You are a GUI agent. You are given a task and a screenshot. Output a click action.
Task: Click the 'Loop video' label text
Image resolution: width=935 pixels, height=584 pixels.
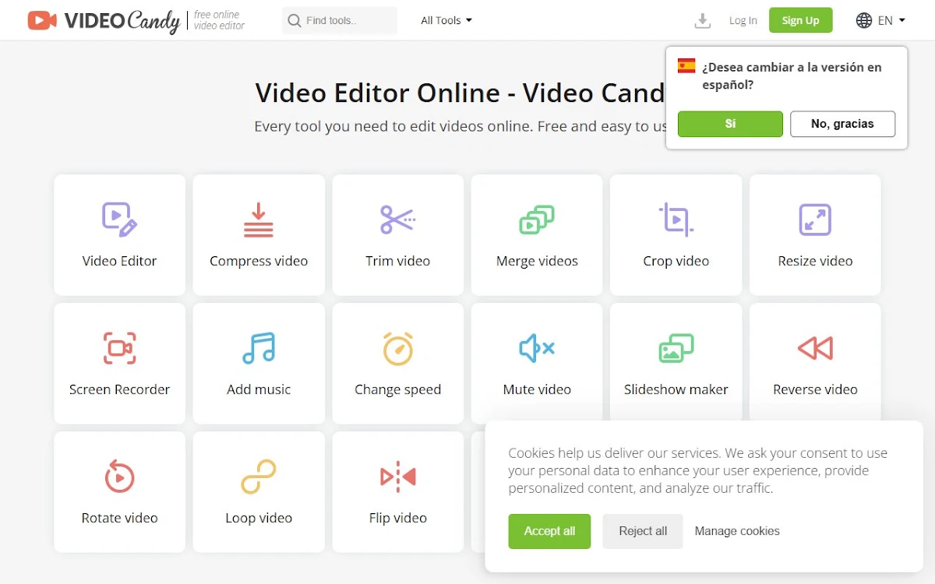(x=259, y=519)
